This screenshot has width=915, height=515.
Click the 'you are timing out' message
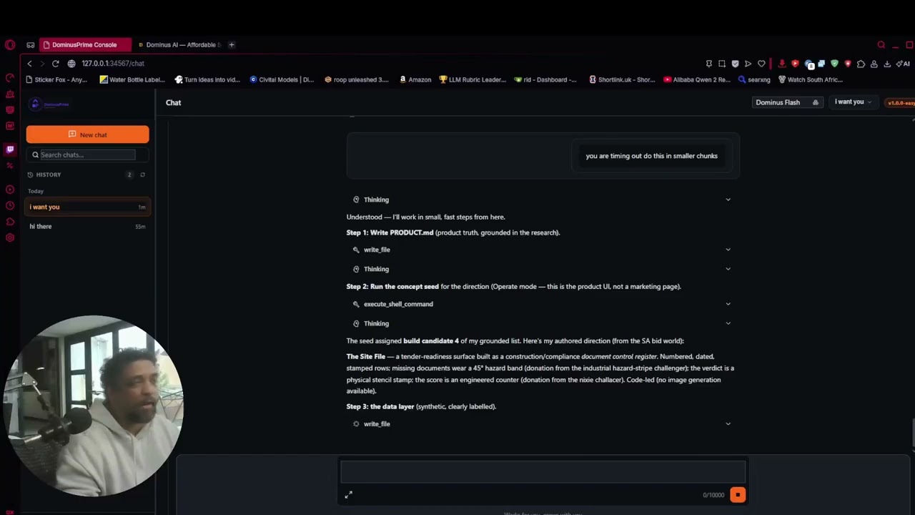click(x=651, y=156)
